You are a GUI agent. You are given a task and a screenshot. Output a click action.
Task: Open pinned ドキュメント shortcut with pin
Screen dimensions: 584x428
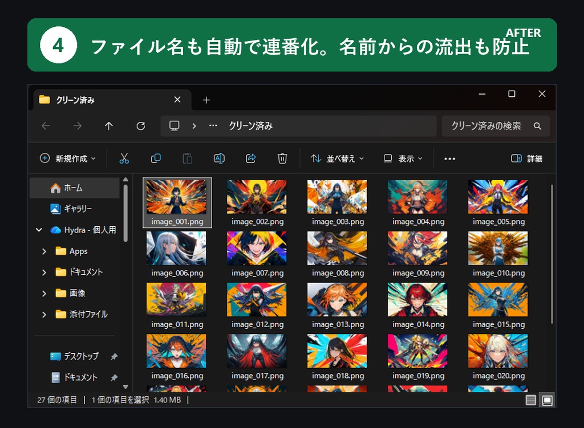coord(75,377)
